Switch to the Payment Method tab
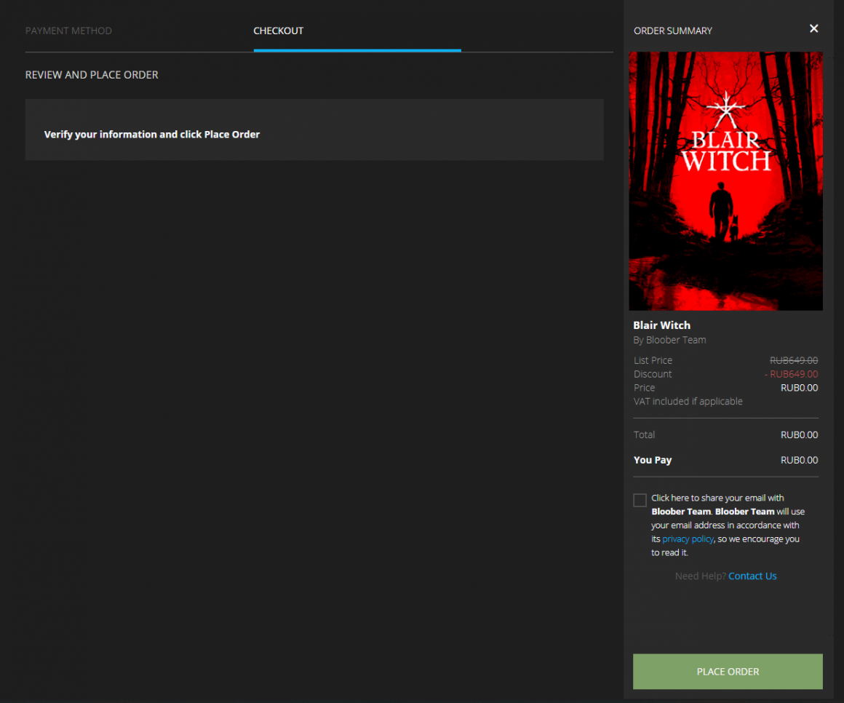The height and width of the screenshot is (703, 844). click(68, 31)
